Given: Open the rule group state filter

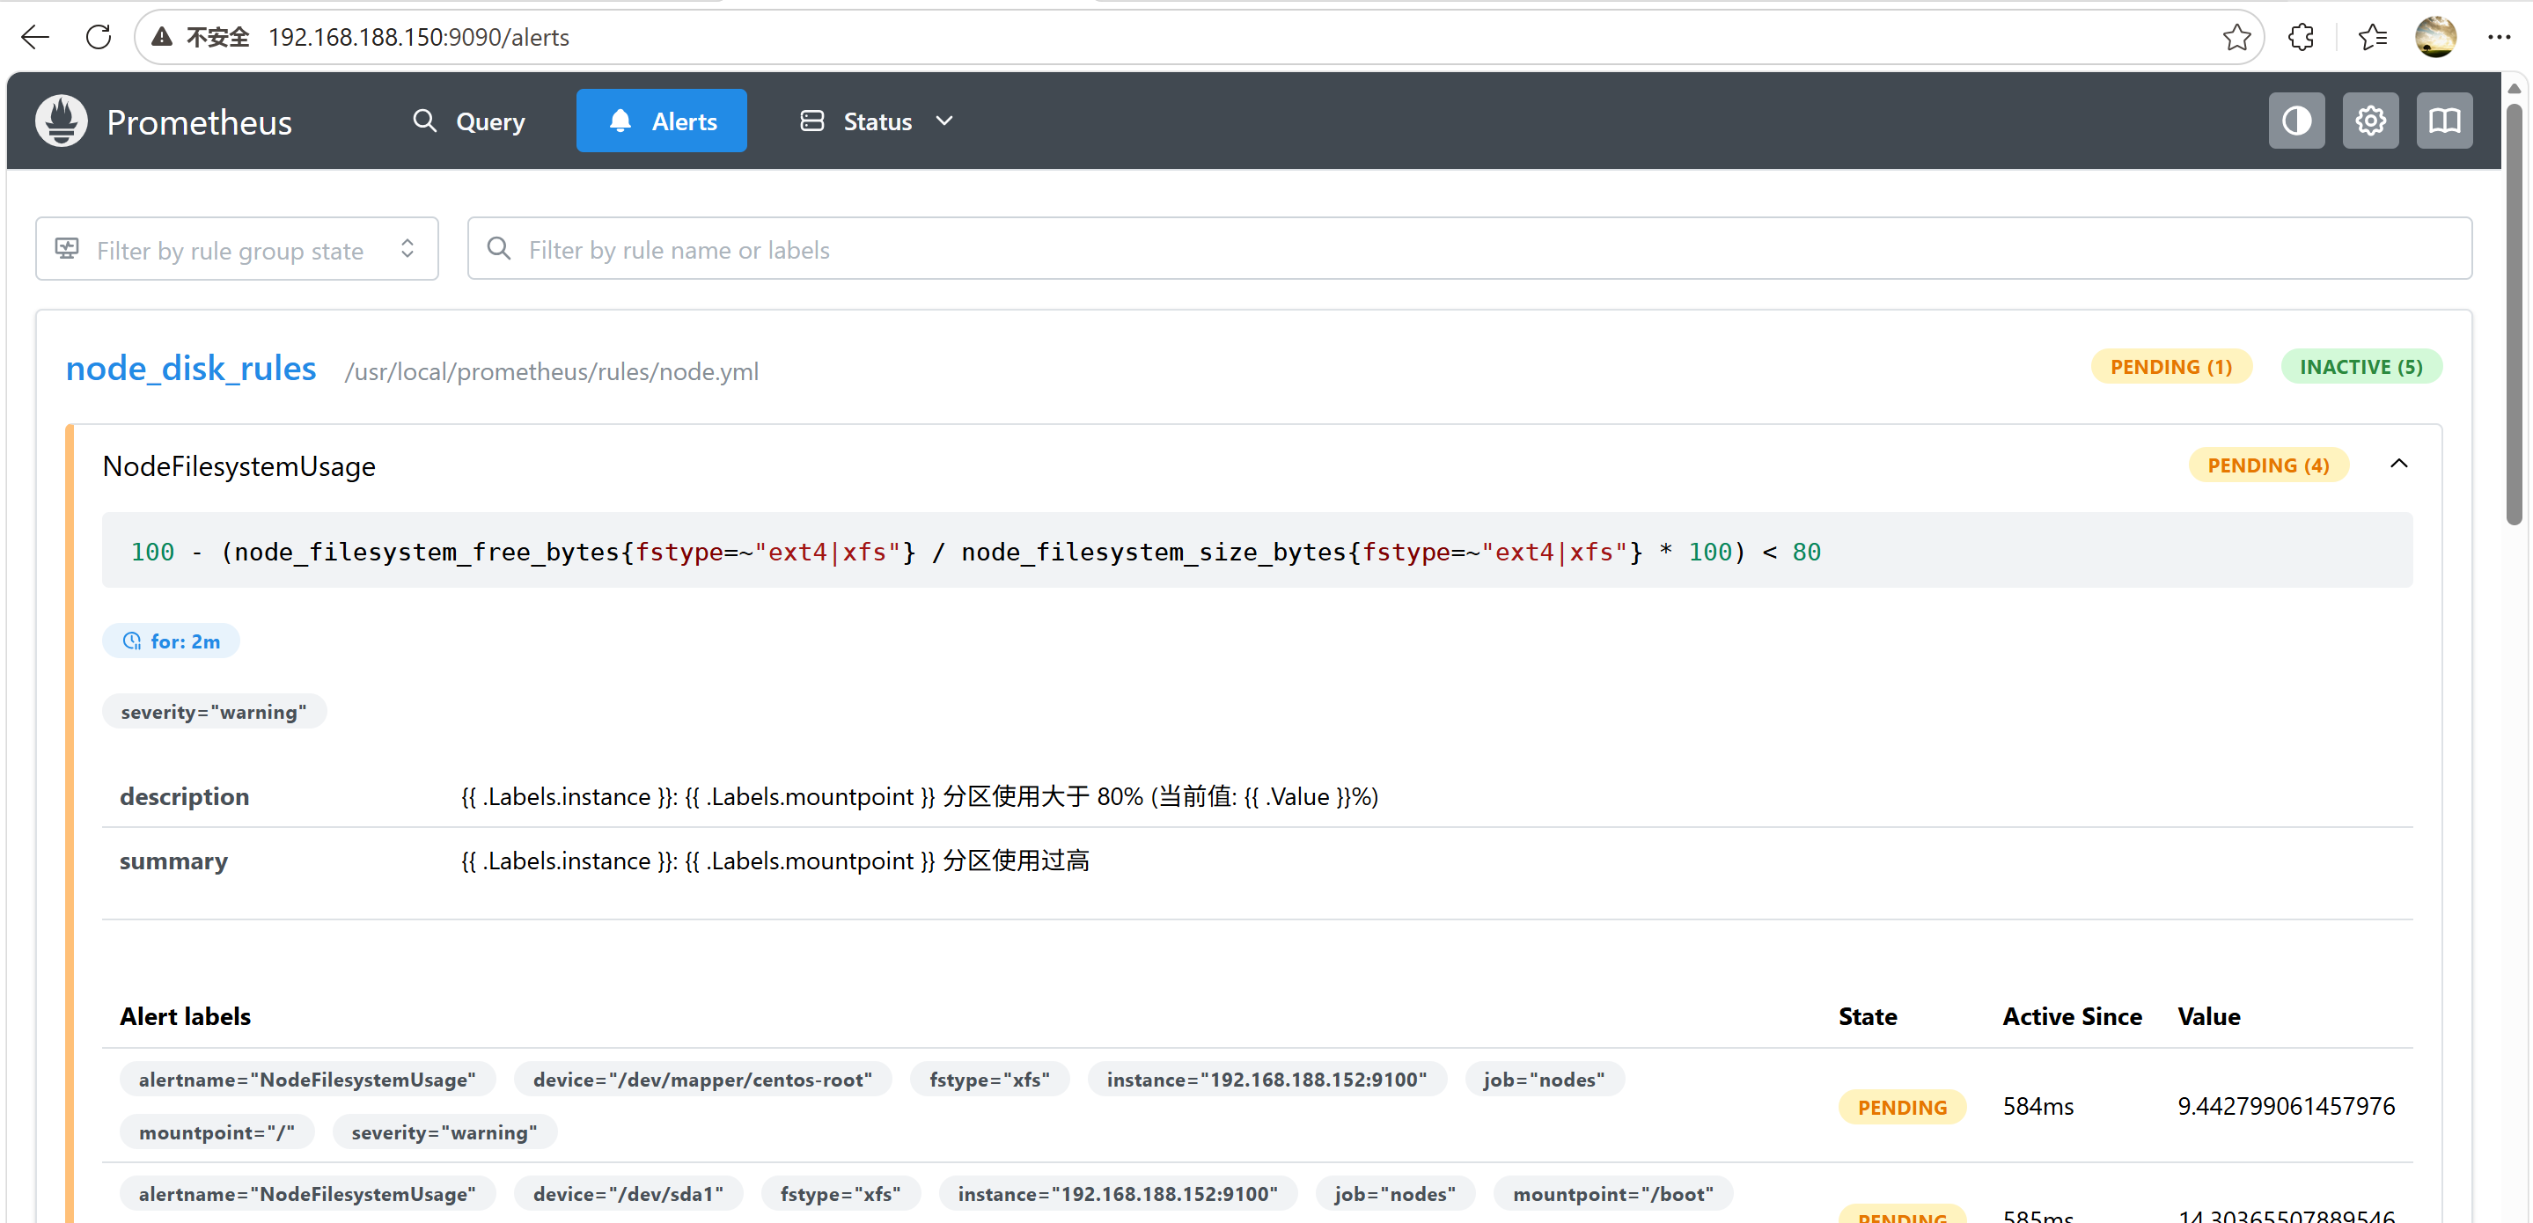Looking at the screenshot, I should tap(237, 250).
